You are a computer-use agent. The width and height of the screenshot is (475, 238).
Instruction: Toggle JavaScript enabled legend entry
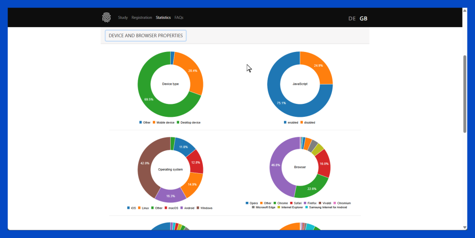click(292, 122)
